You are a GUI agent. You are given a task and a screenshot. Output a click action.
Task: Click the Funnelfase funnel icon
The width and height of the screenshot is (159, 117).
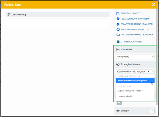[118, 49]
